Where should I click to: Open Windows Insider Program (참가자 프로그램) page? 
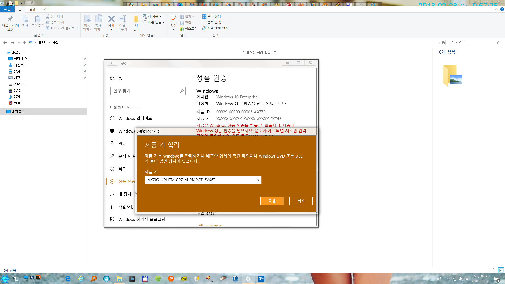138,220
